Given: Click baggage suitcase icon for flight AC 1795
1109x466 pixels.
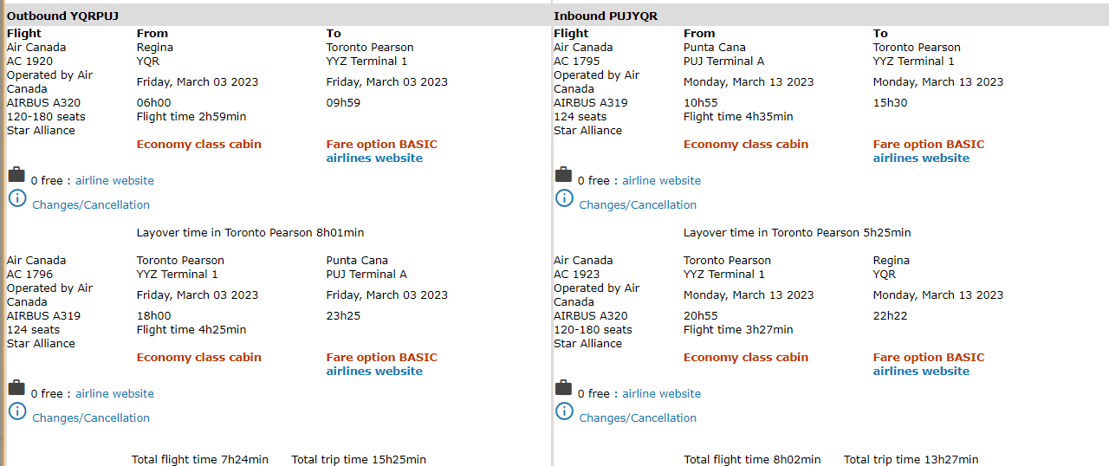Looking at the screenshot, I should coord(563,175).
